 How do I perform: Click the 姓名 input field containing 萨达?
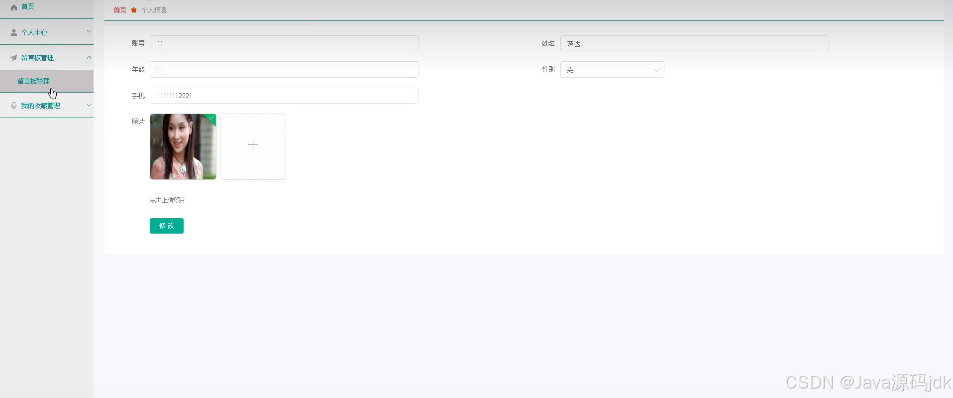point(695,43)
